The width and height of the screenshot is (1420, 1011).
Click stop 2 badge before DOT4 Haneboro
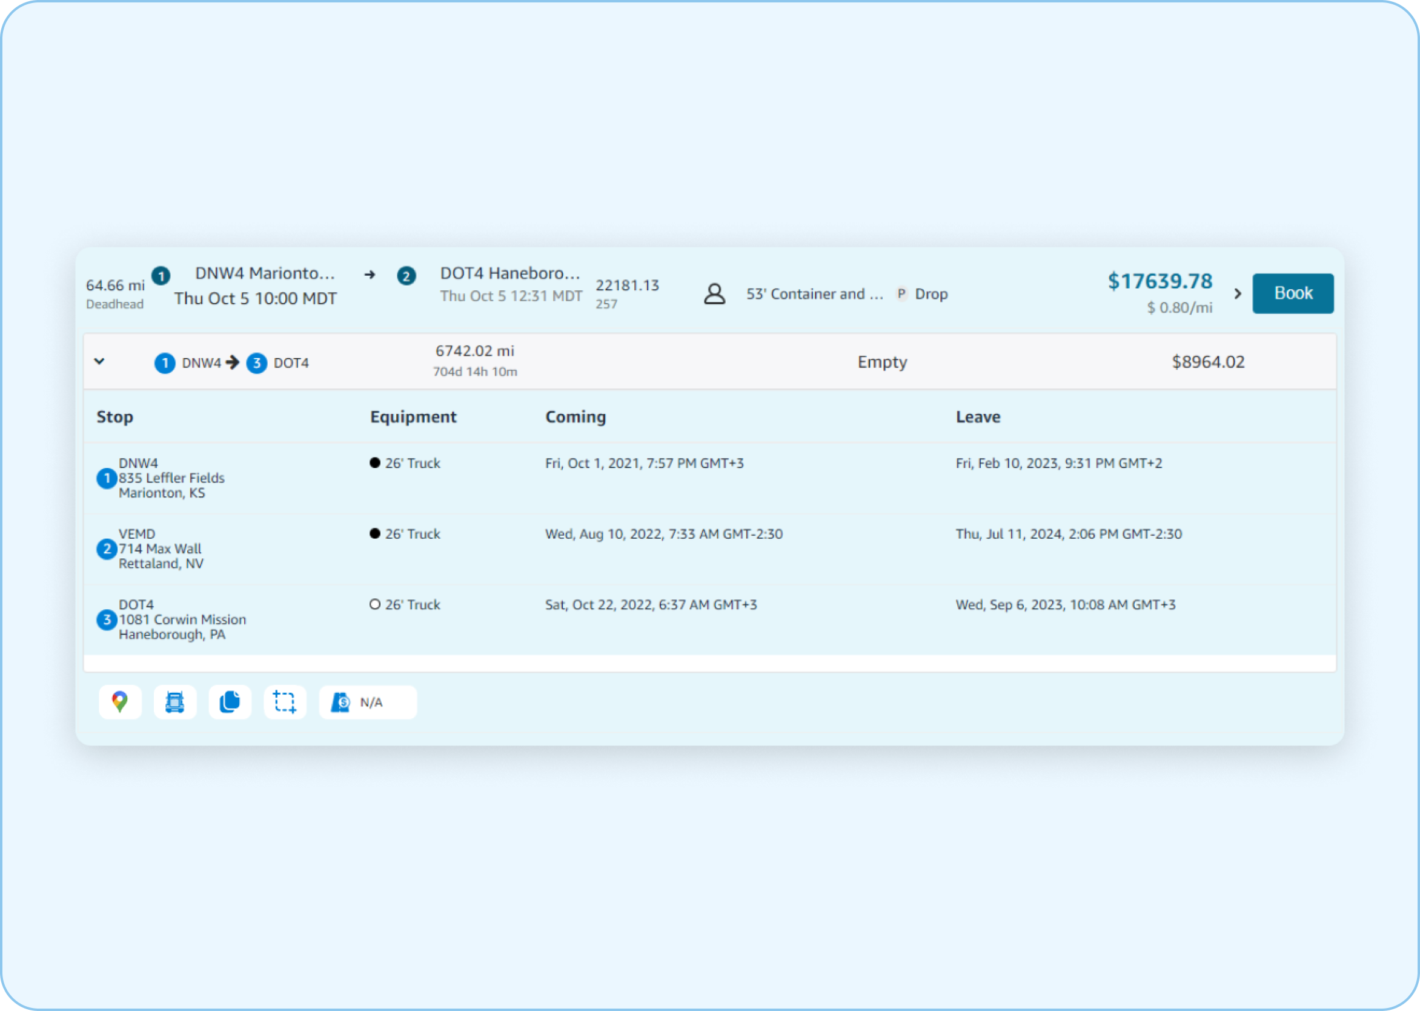(x=406, y=276)
